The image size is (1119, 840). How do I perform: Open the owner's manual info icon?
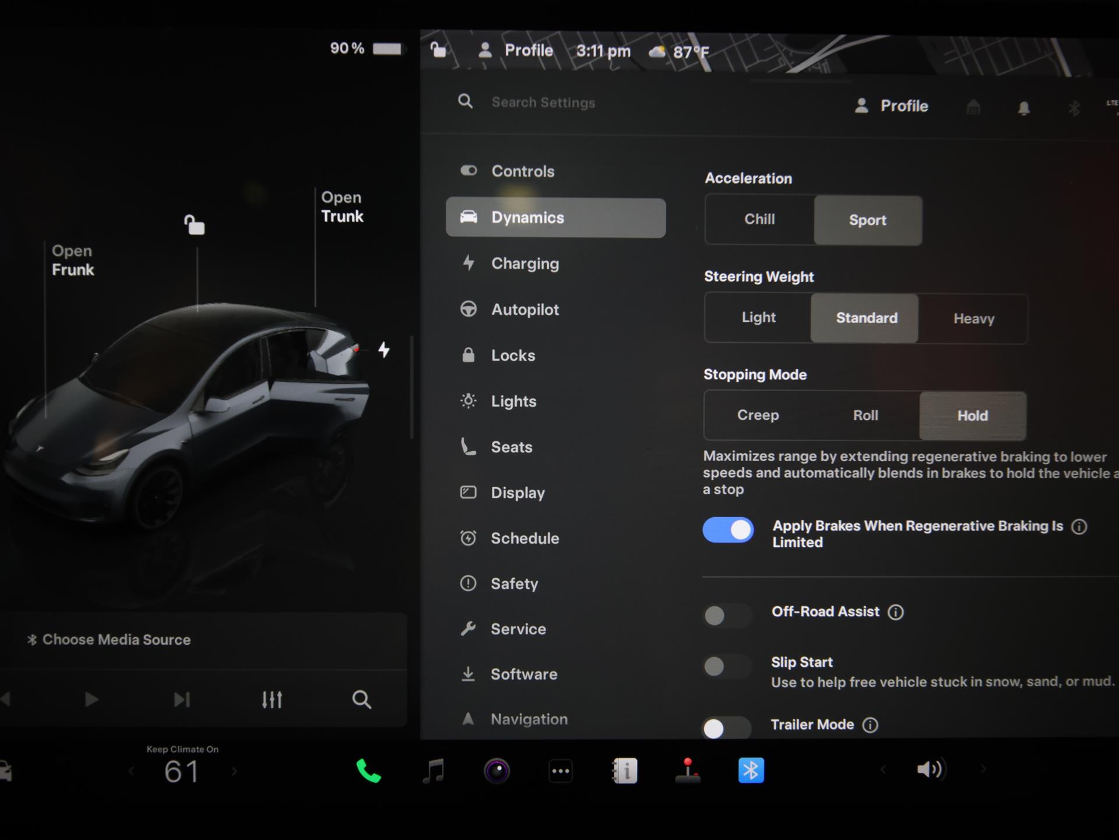(624, 771)
